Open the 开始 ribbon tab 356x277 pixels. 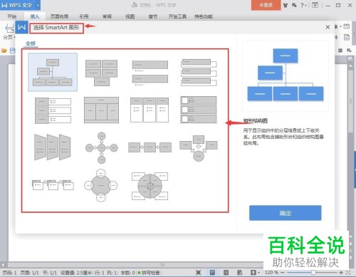tap(12, 16)
